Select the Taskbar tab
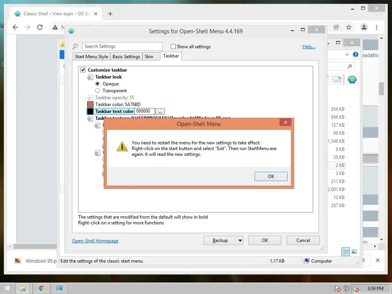 point(171,56)
